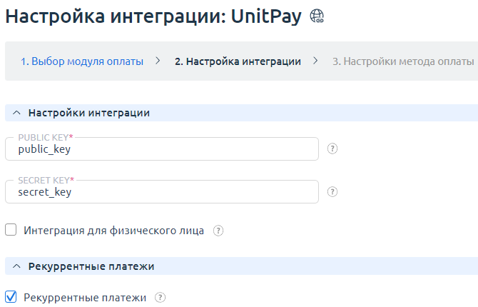Click the arrow separator after step 1
The image size is (478, 307).
(x=158, y=61)
